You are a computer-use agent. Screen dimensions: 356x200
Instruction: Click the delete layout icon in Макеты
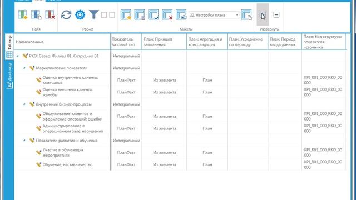pyautogui.click(x=167, y=15)
